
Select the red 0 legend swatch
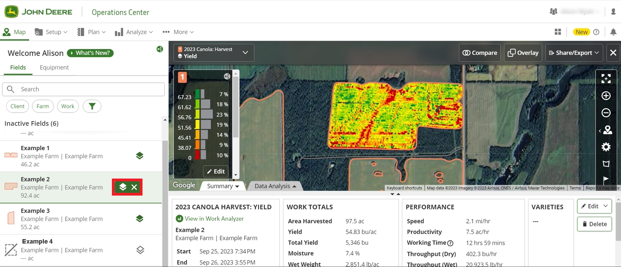click(197, 155)
